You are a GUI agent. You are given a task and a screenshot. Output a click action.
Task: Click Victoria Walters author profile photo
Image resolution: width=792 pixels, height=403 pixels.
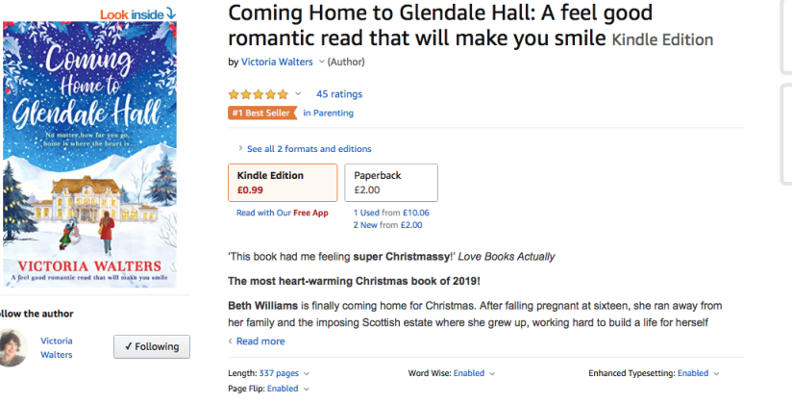12,346
